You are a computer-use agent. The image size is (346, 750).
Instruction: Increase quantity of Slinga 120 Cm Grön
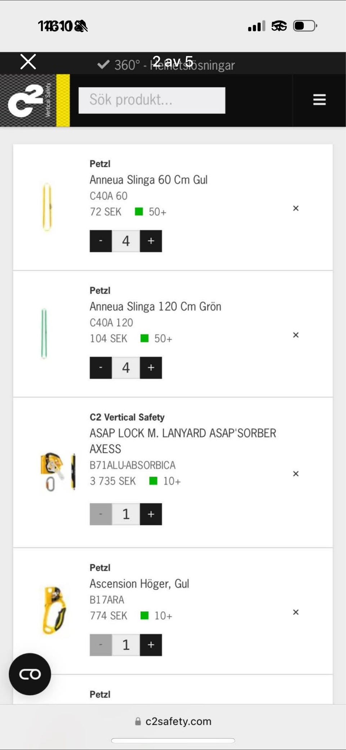pyautogui.click(x=151, y=368)
